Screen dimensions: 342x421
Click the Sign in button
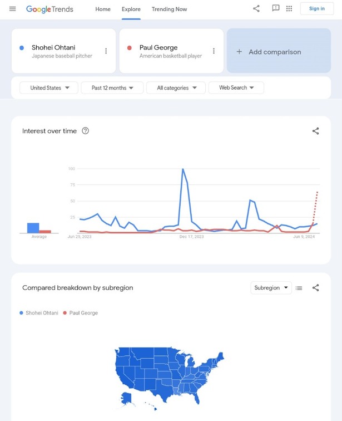tap(316, 9)
